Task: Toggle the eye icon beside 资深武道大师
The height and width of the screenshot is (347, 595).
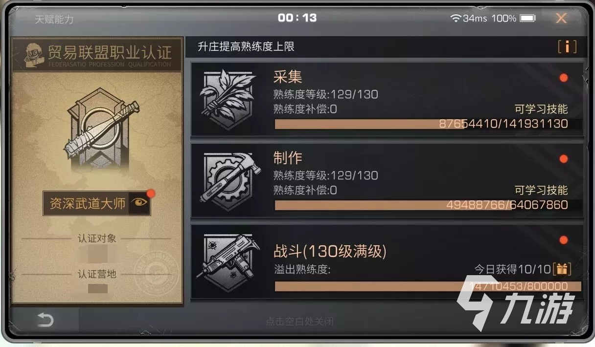Action: (139, 203)
